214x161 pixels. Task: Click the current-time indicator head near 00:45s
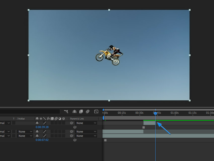(155, 113)
